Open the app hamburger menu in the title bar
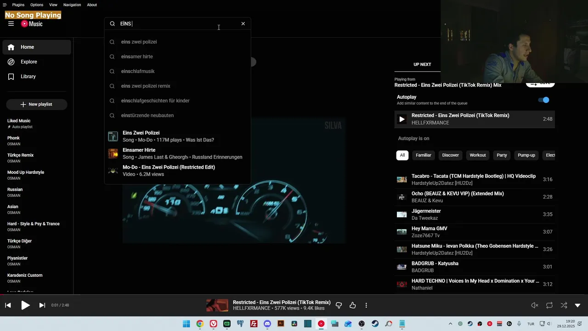 (x=5, y=5)
